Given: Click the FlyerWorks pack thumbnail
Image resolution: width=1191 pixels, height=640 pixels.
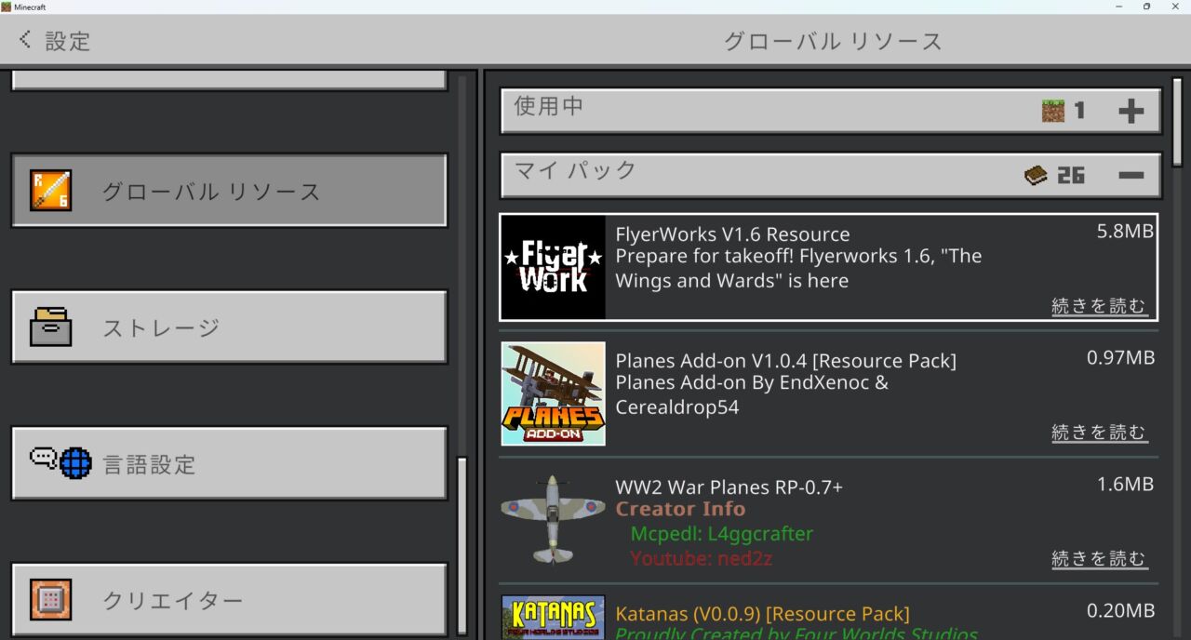Looking at the screenshot, I should point(553,267).
